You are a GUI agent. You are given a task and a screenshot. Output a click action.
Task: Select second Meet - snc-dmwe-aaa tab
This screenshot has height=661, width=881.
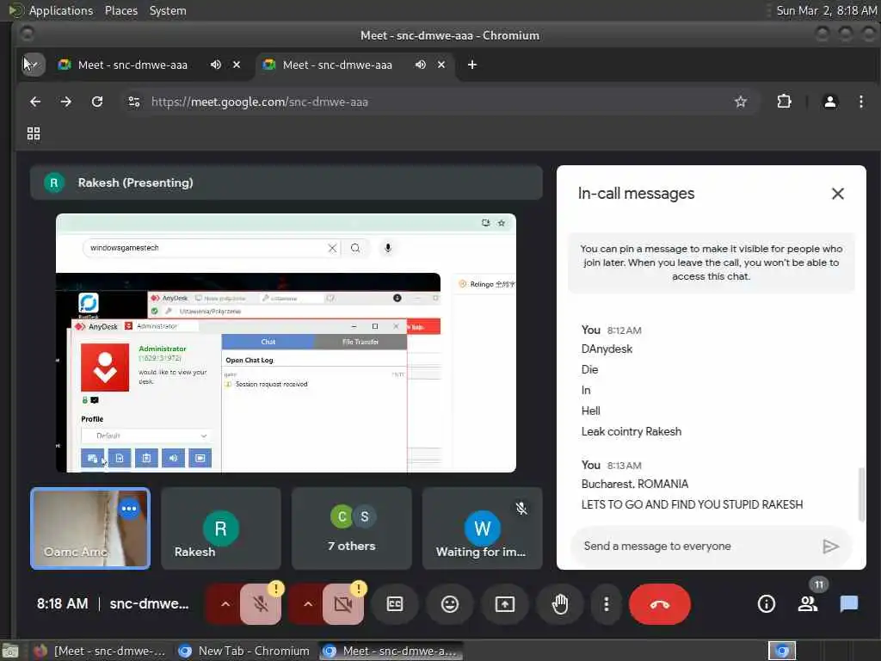337,65
